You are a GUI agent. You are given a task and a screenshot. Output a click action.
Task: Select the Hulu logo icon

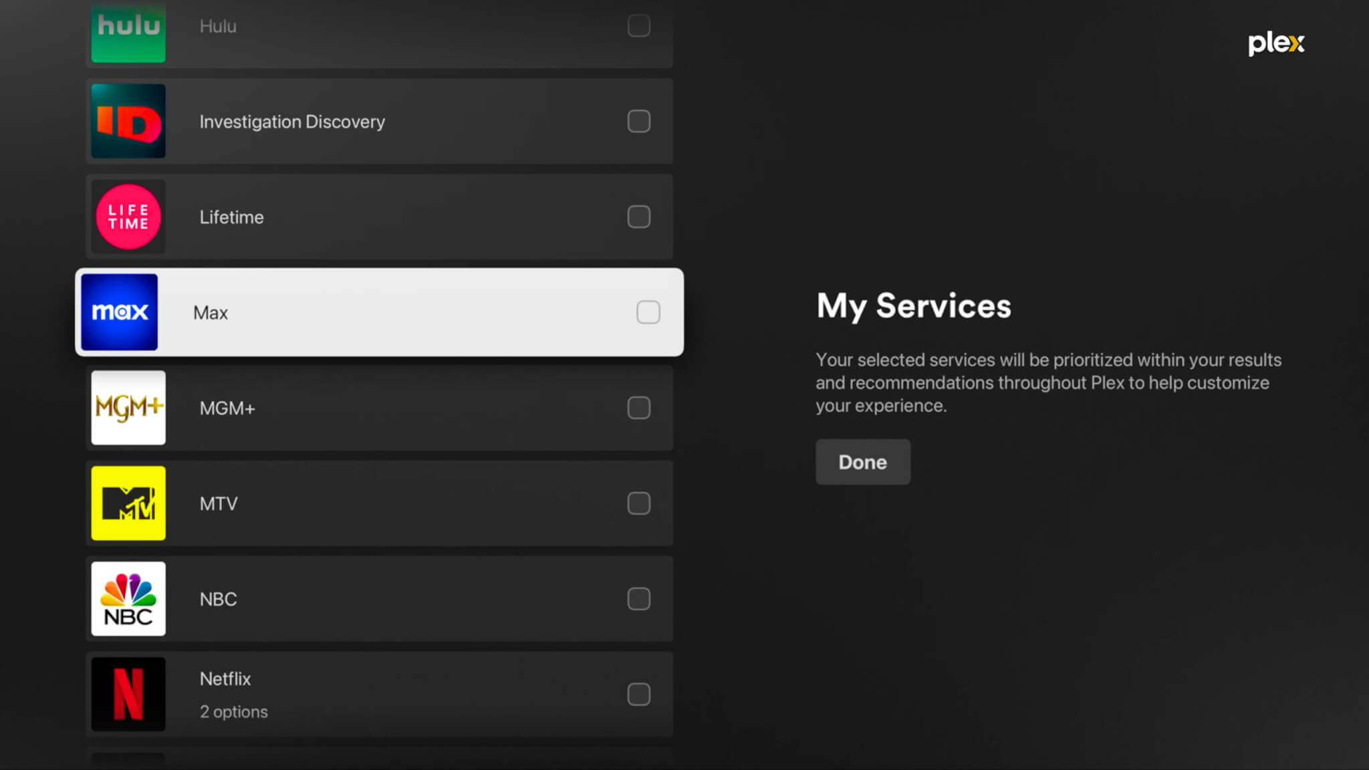click(x=128, y=31)
